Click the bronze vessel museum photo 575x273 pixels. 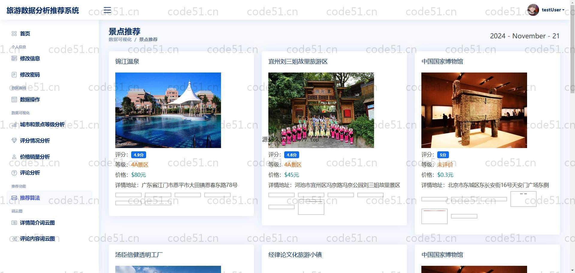[474, 110]
